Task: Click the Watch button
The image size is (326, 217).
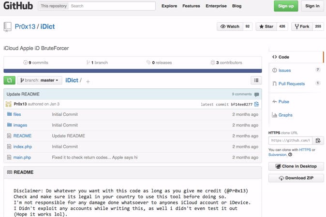Action: point(230,27)
